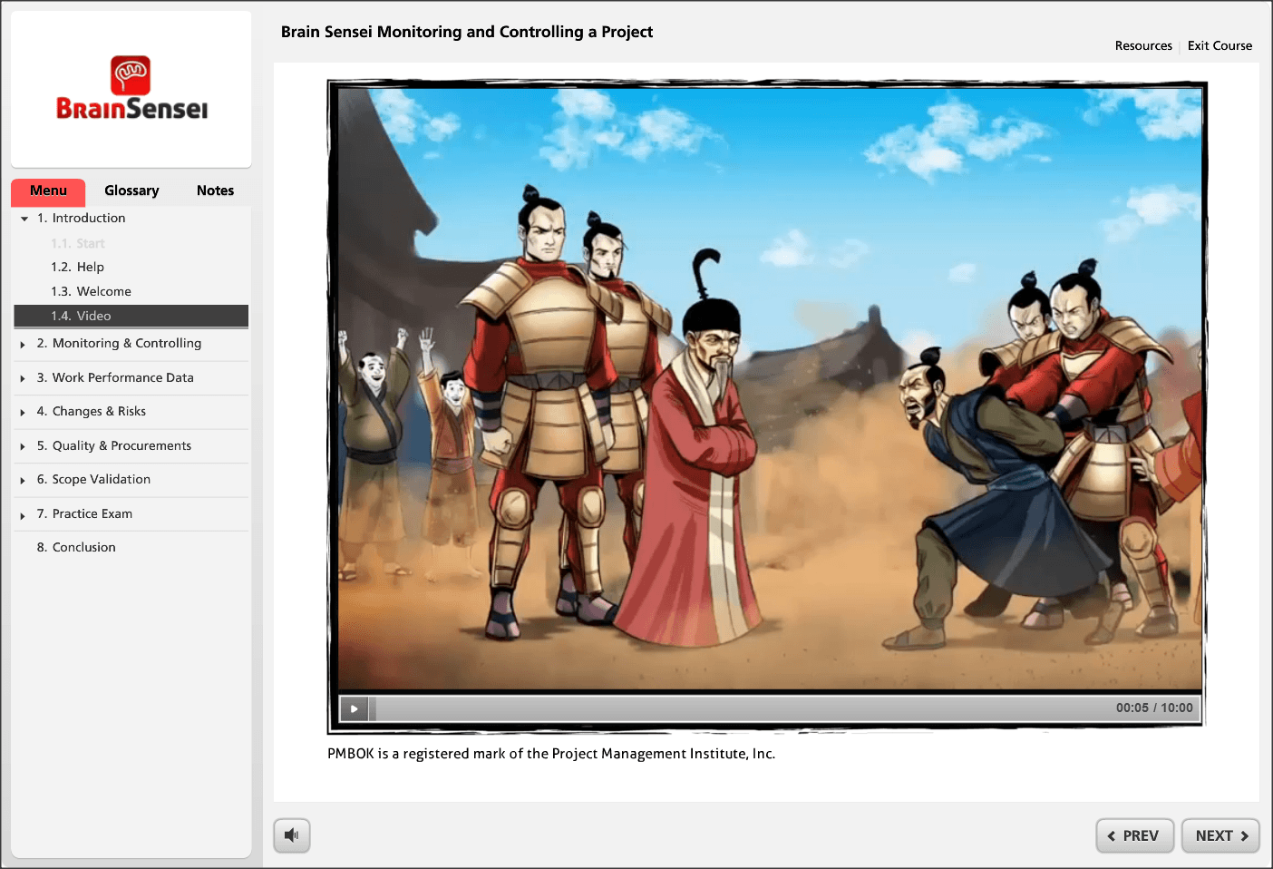Image resolution: width=1273 pixels, height=869 pixels.
Task: Go to the next slide
Action: (x=1220, y=835)
